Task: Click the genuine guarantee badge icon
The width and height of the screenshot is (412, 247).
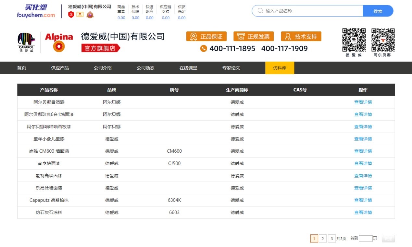Action: click(194, 37)
